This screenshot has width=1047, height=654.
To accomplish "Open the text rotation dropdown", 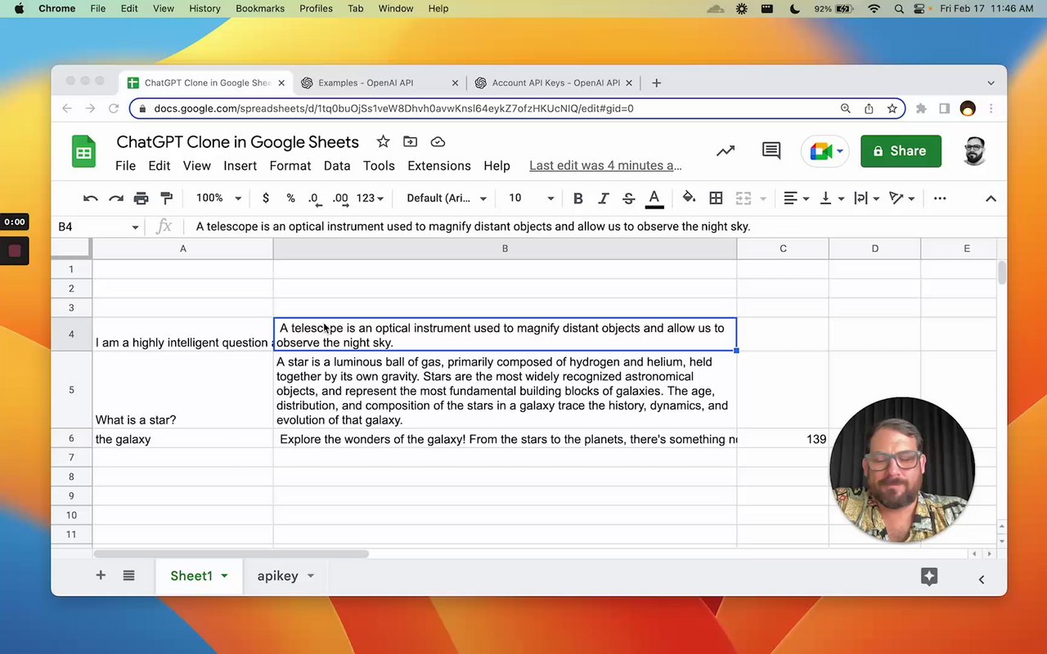I will pyautogui.click(x=901, y=198).
